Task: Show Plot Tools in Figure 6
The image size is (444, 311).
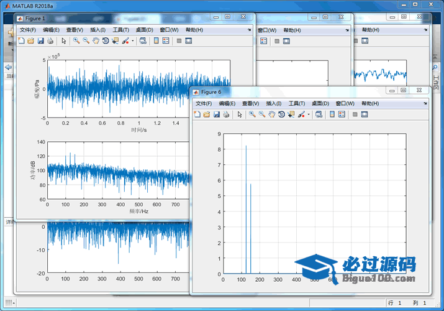Action: pos(365,114)
